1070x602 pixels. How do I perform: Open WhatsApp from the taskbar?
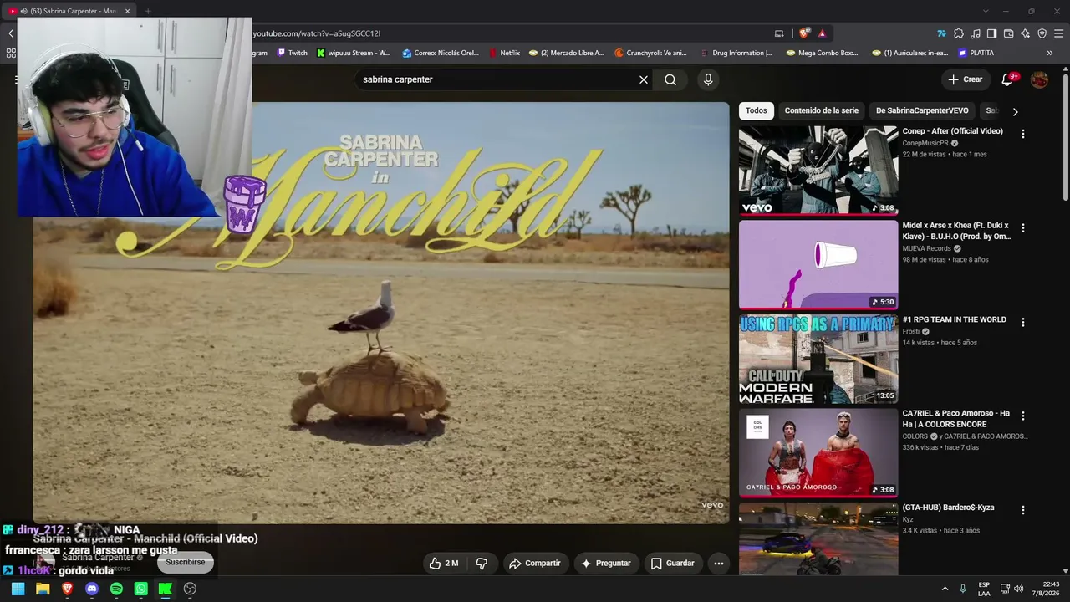[x=141, y=589]
